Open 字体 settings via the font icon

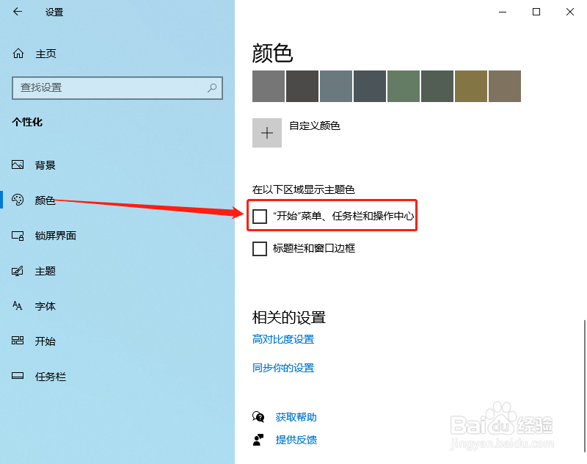click(x=18, y=305)
